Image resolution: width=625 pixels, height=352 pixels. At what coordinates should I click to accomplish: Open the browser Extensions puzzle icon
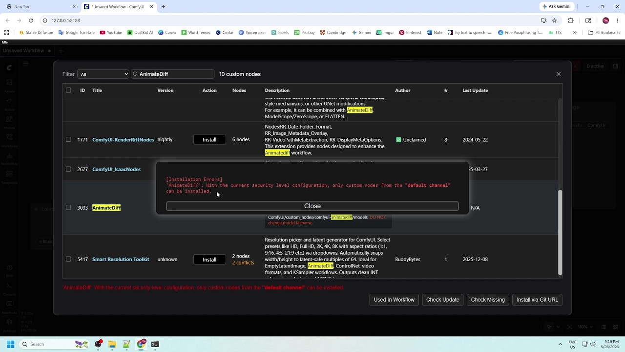coord(571,21)
